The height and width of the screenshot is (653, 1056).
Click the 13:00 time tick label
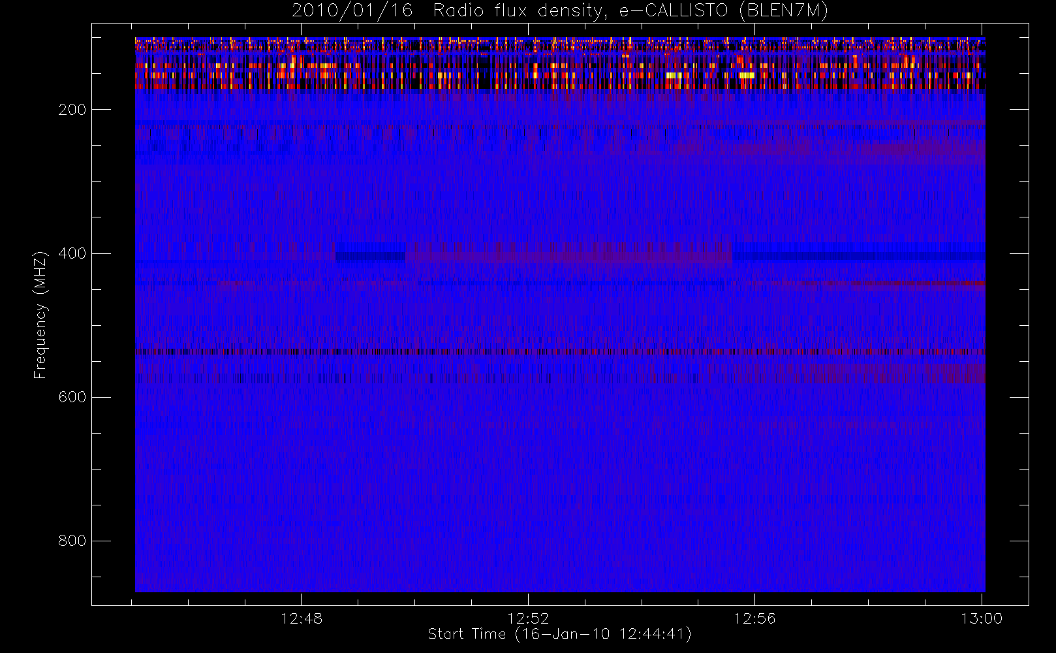(982, 618)
